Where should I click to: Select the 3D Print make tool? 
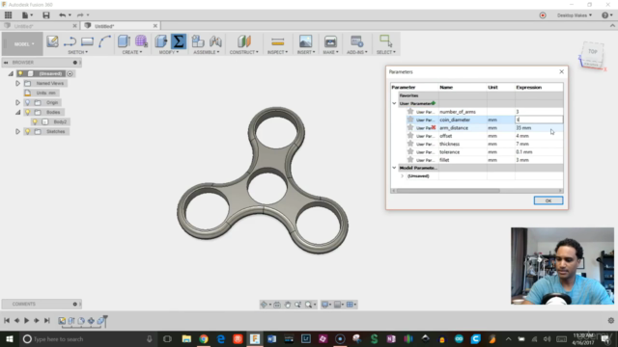click(330, 41)
